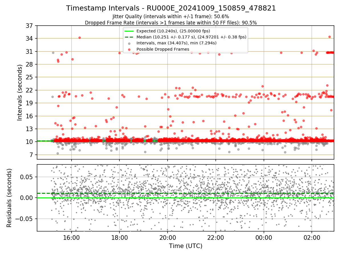Click the 'Intervals (seconds)' y-axis label
342x256 pixels.
(x=20, y=92)
